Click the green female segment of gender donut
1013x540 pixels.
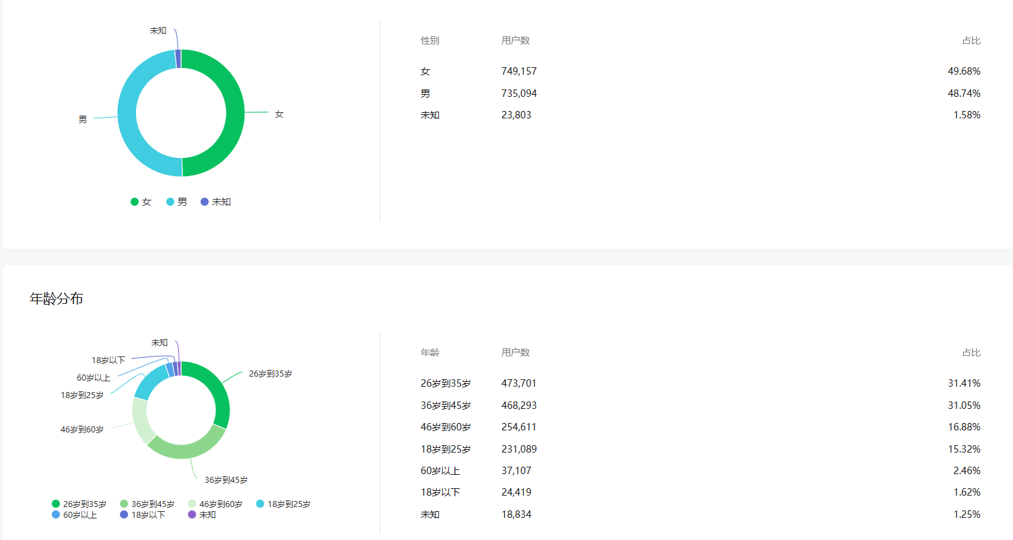pos(234,112)
